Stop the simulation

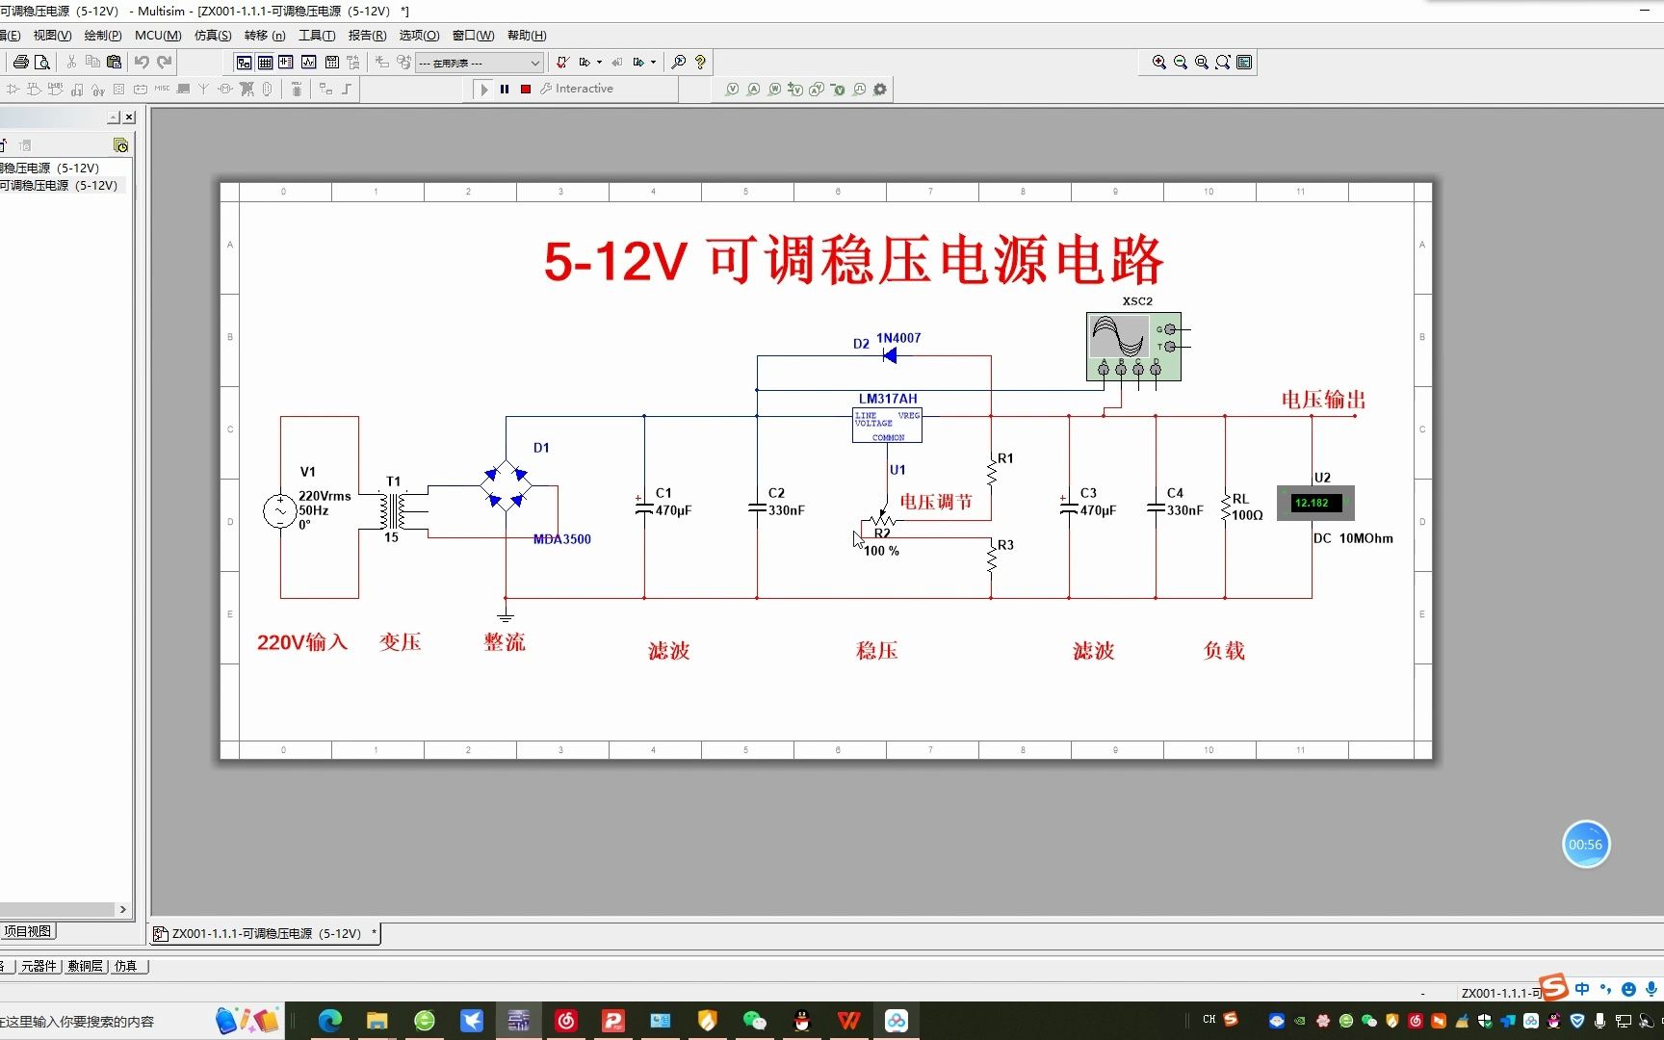[525, 89]
